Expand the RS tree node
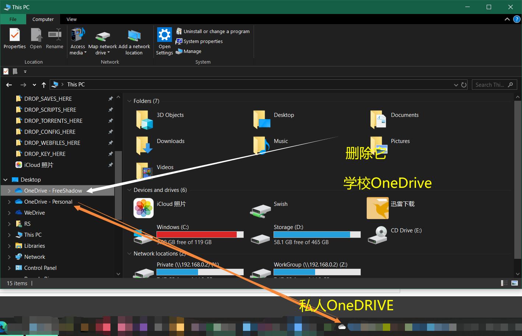This screenshot has width=522, height=336. pos(9,224)
